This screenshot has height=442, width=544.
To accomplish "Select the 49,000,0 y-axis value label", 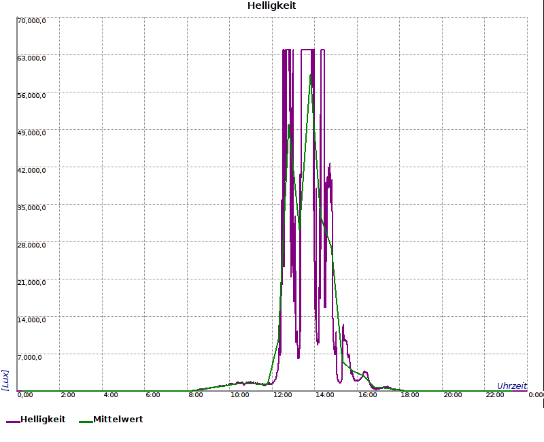I will click(31, 133).
